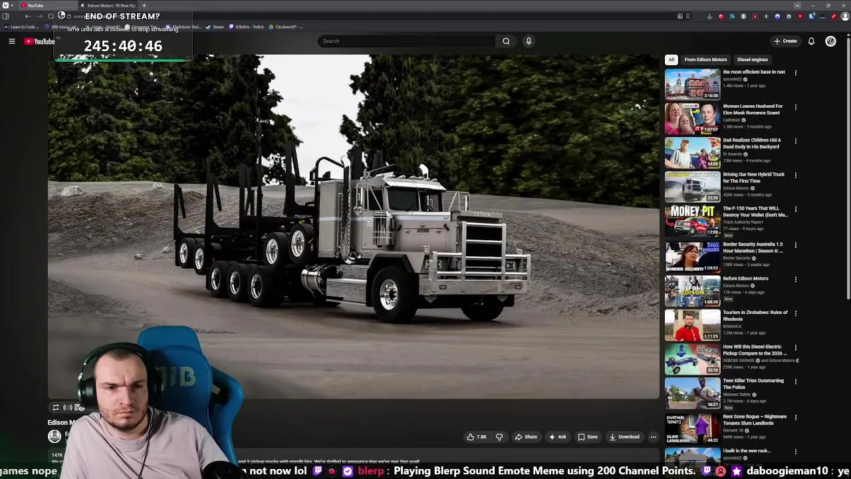Image resolution: width=851 pixels, height=479 pixels.
Task: Click the search magnifier button
Action: [506, 41]
